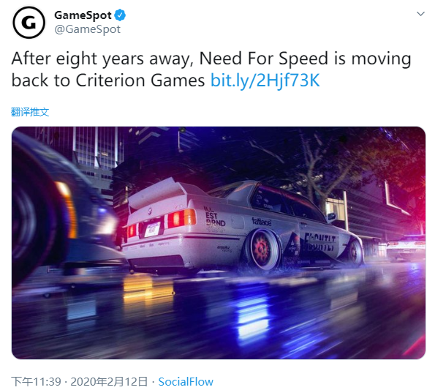Follow the bit.ly/2Hjf73K article link
Screen dimensions: 435x390
(x=265, y=80)
